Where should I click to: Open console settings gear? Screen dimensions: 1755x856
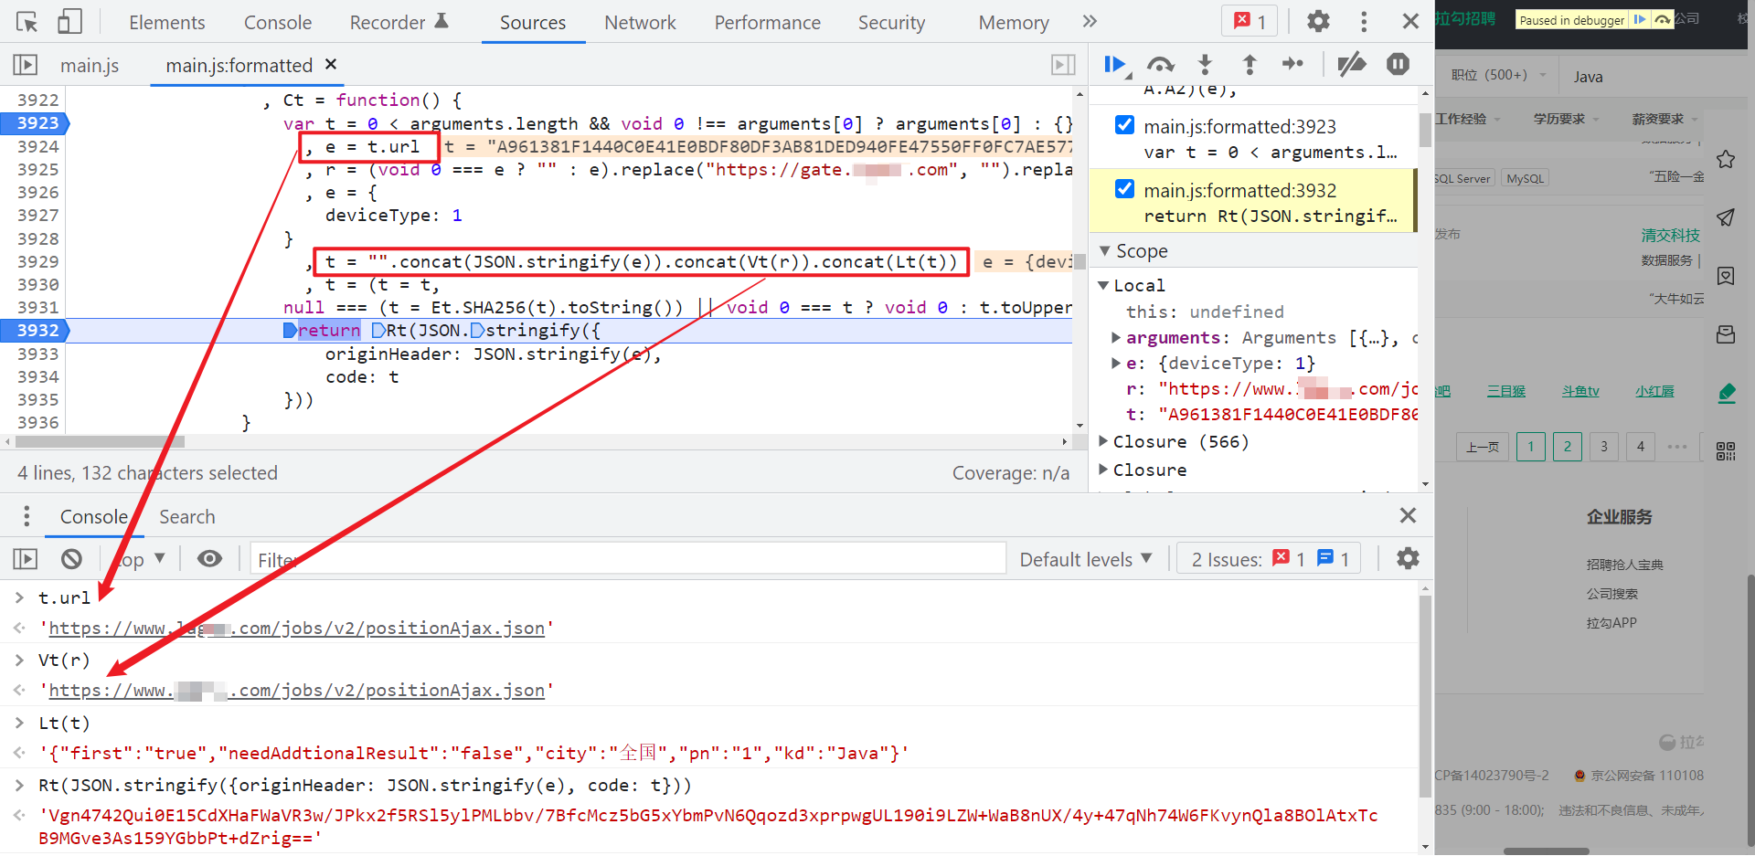pyautogui.click(x=1408, y=558)
